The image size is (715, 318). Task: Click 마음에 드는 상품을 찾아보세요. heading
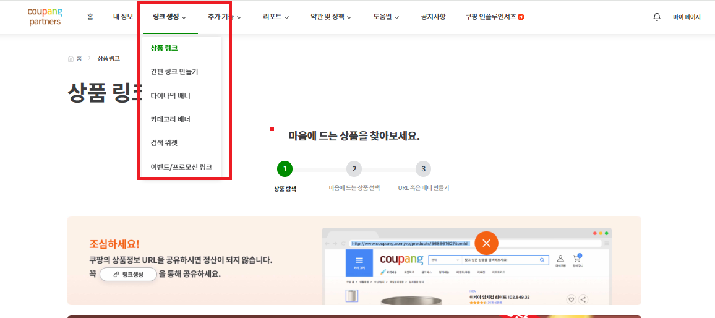pyautogui.click(x=354, y=136)
